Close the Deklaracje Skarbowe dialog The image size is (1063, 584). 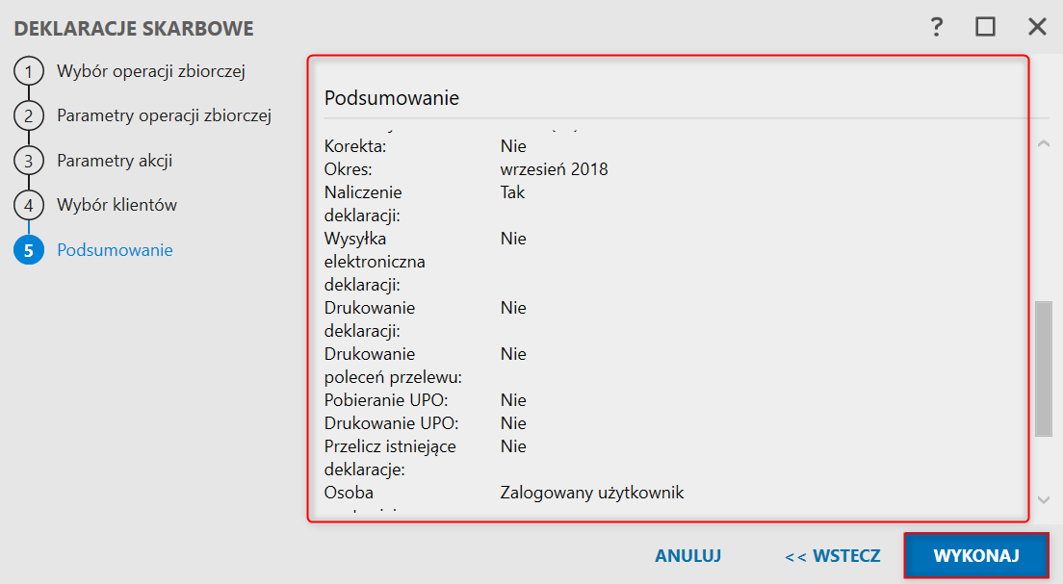coord(1037,27)
